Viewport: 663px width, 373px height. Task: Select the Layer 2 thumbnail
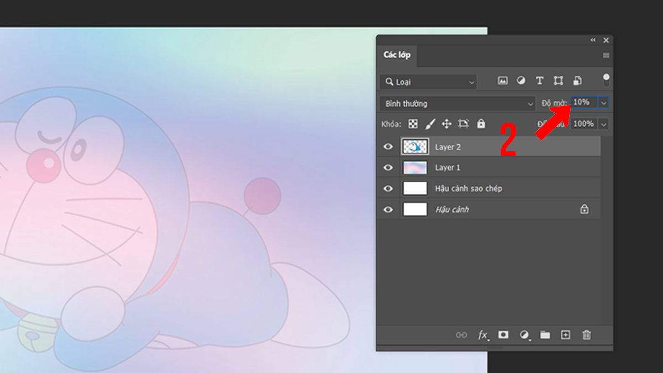[415, 147]
